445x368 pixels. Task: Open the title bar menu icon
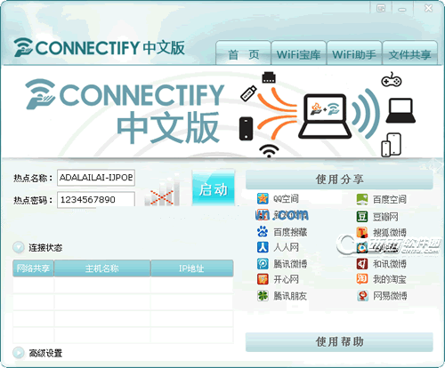tap(381, 8)
